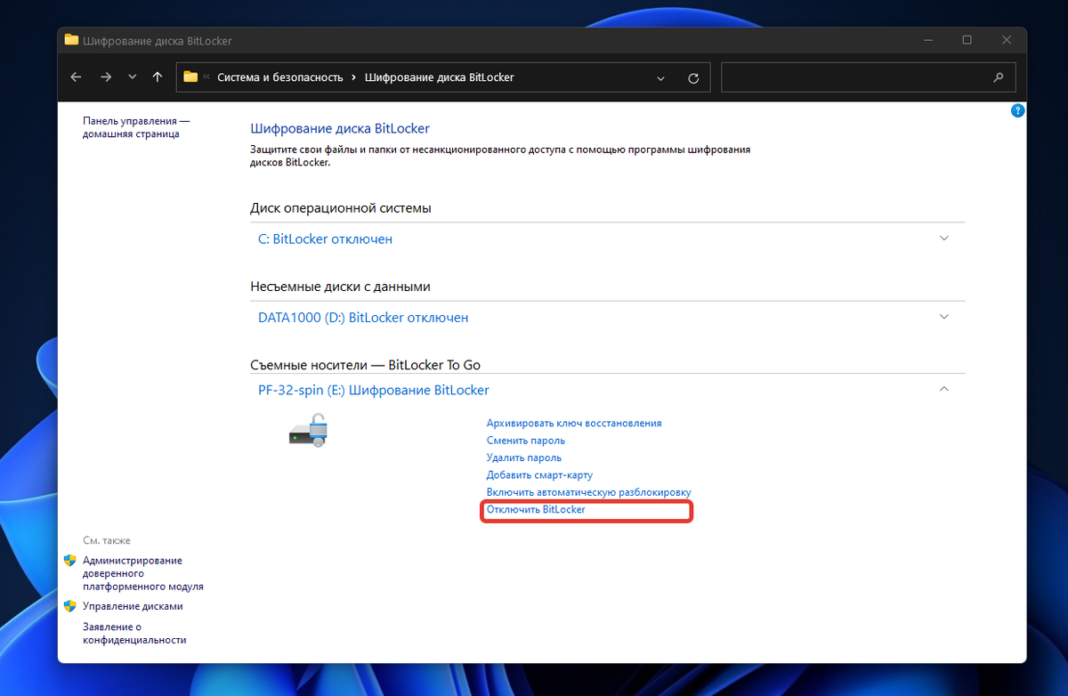Image resolution: width=1068 pixels, height=696 pixels.
Task: Open 'DATA1000 (D:) BitLocker отключен' link
Action: (363, 317)
